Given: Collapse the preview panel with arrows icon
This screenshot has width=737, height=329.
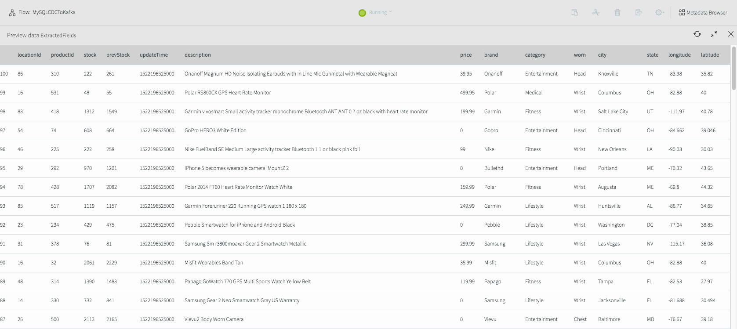Looking at the screenshot, I should click(714, 34).
